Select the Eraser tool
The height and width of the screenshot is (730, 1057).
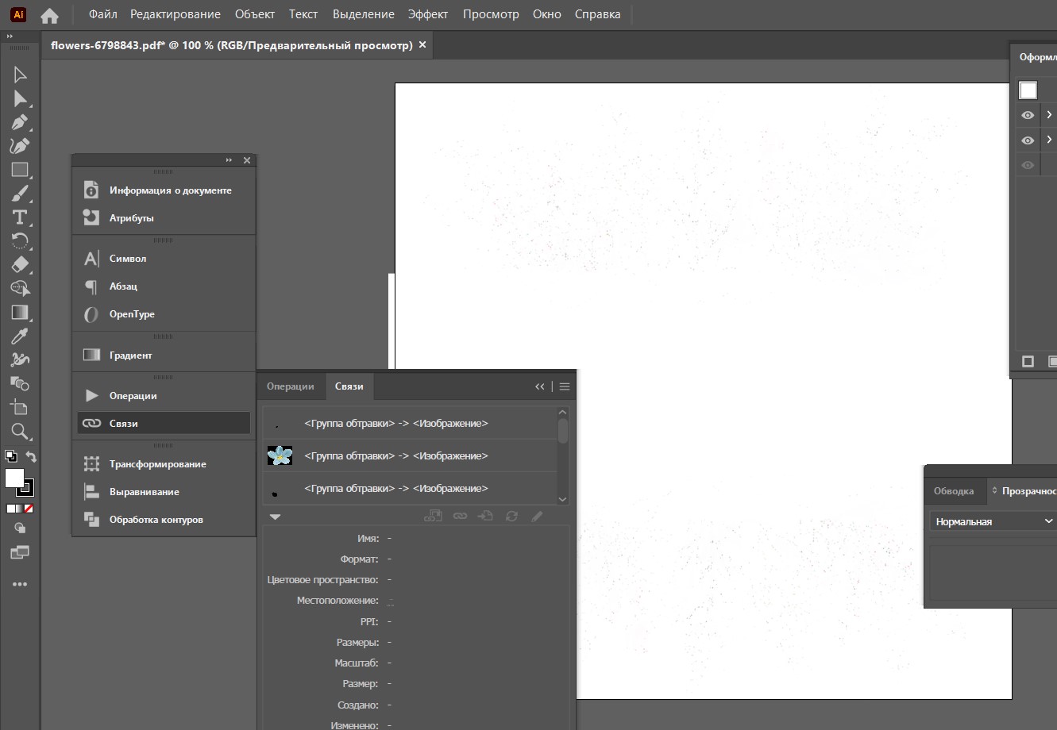pyautogui.click(x=20, y=265)
